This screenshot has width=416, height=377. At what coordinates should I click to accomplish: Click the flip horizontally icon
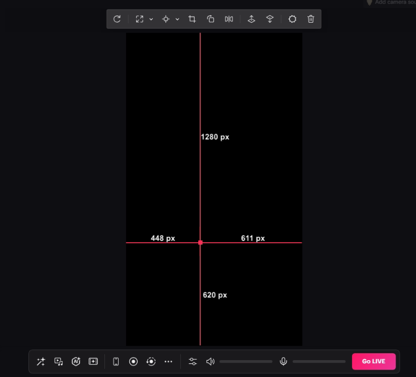click(229, 19)
